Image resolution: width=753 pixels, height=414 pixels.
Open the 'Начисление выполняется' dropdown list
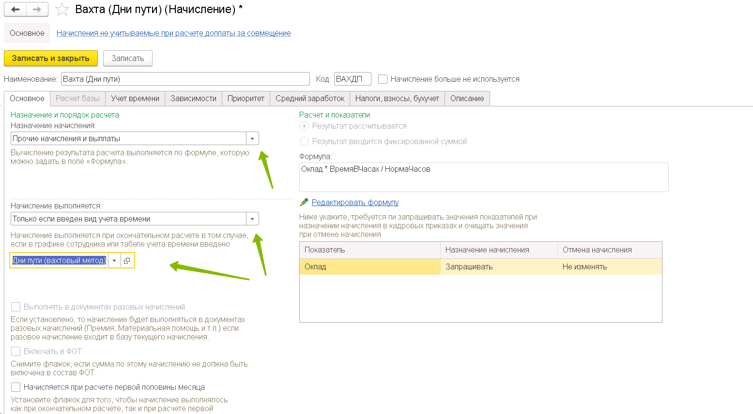(252, 219)
